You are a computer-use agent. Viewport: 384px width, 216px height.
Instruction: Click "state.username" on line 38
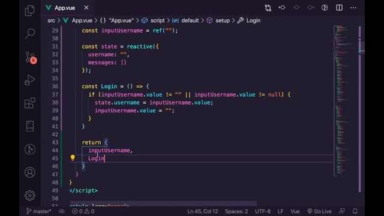click(117, 103)
